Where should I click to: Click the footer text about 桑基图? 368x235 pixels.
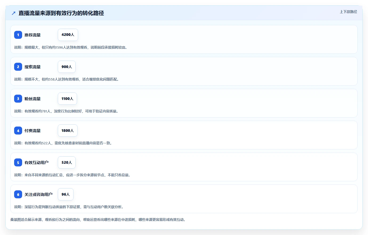99,220
